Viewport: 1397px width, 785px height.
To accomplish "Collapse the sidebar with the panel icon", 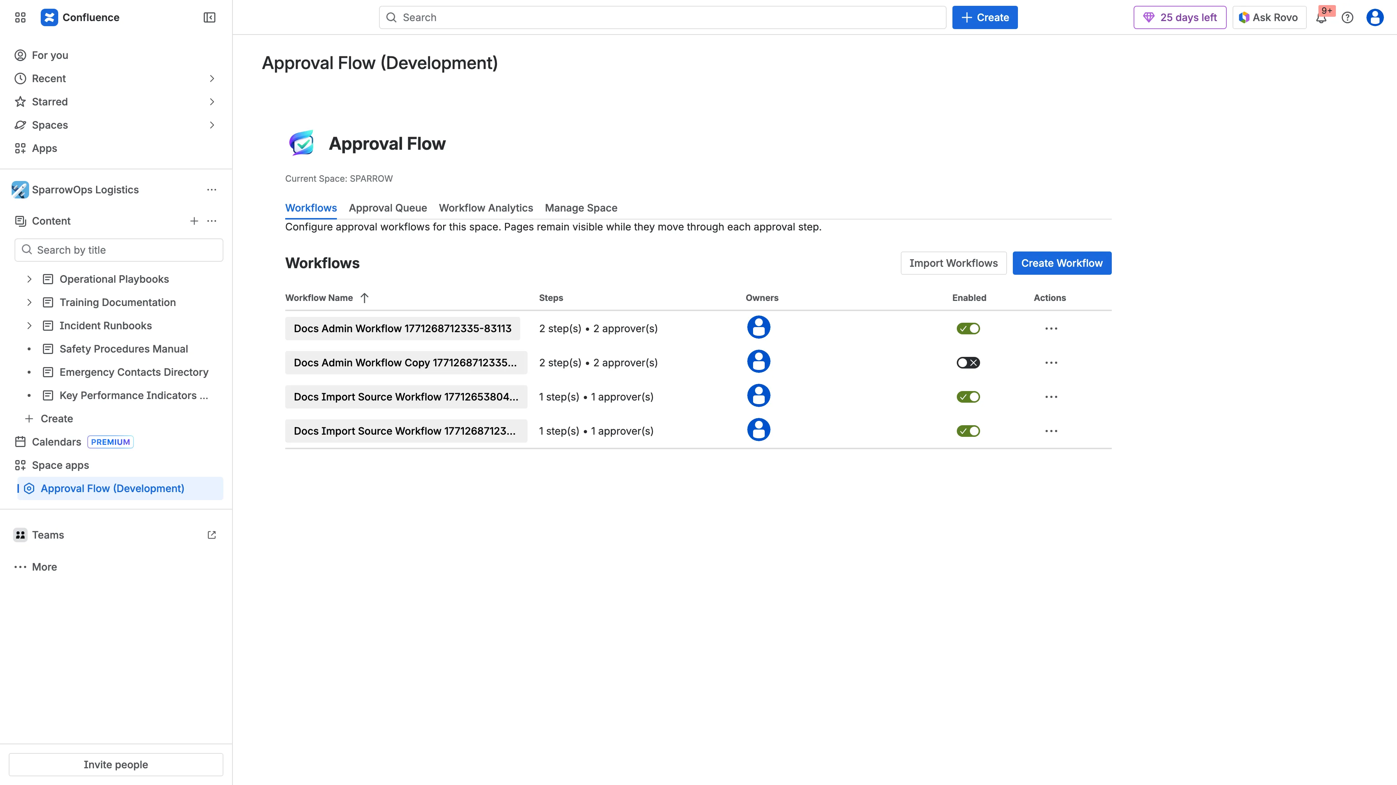I will click(209, 17).
